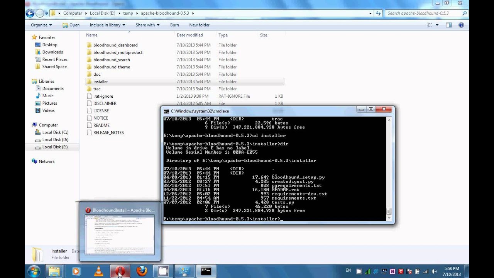Open the address bar history dropdown
Screen dimensions: 494x278
click(370, 13)
